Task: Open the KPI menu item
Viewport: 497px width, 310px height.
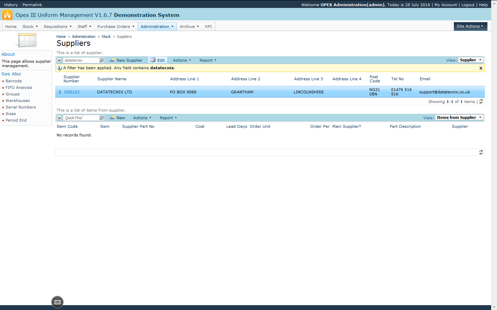Action: tap(208, 27)
